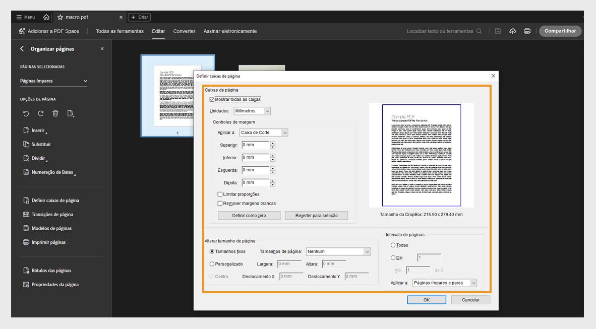Rotate pages clockwise icon
This screenshot has height=329, width=596.
pyautogui.click(x=41, y=114)
